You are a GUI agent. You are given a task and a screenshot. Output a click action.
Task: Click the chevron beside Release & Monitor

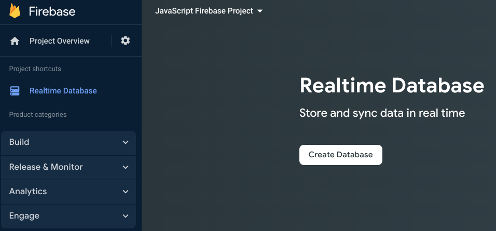point(126,167)
